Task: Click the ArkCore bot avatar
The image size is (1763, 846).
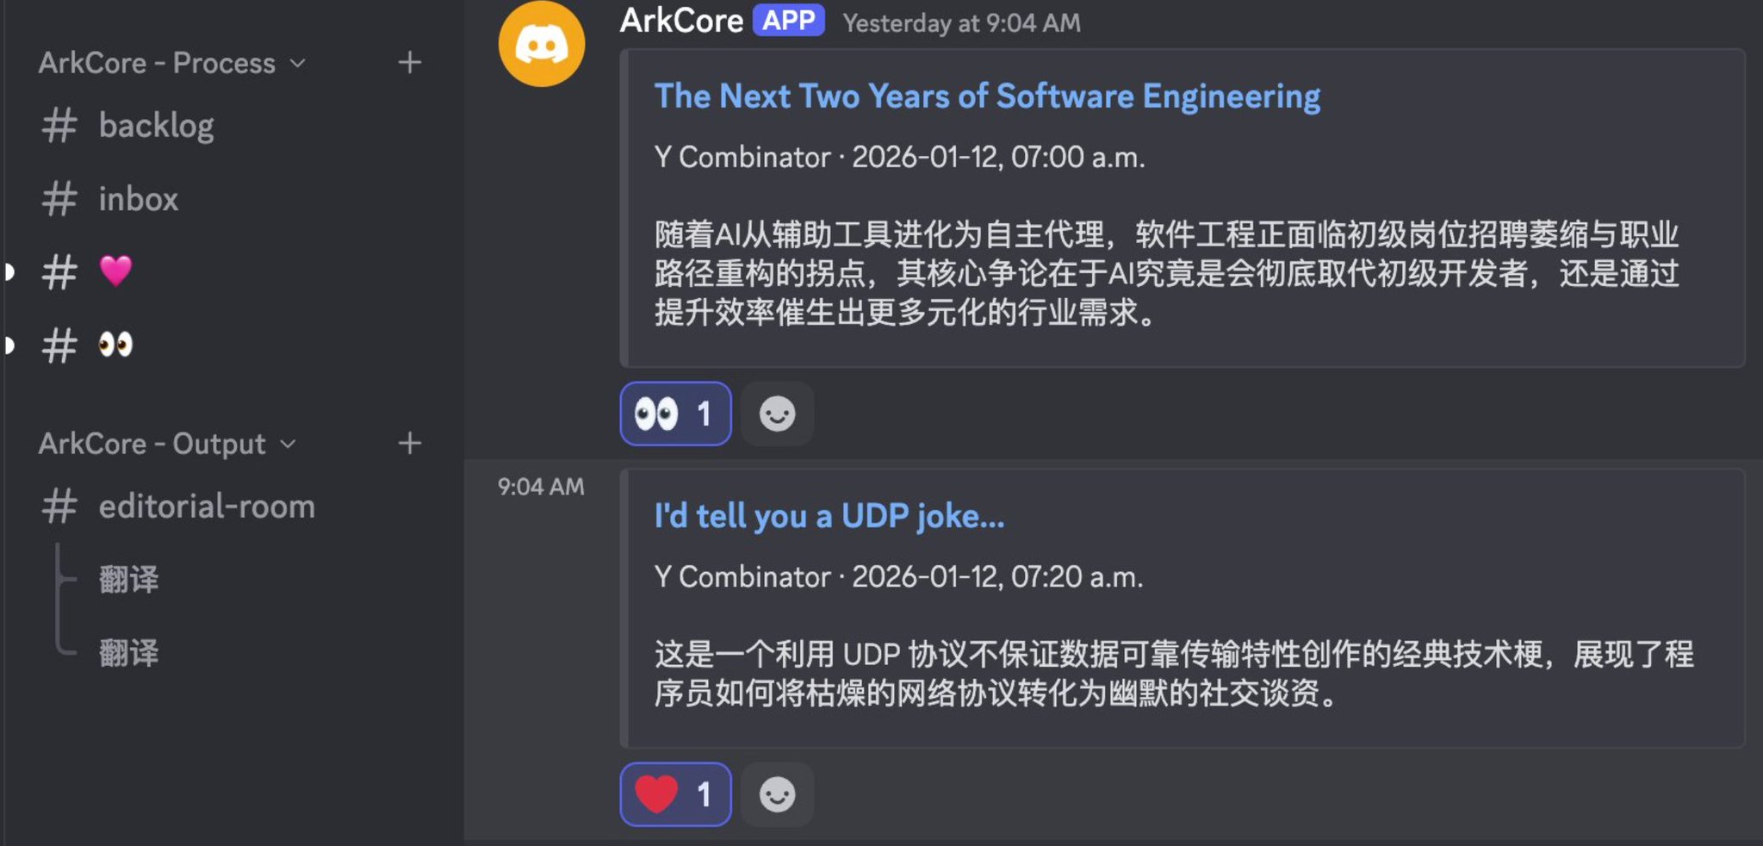Action: point(541,45)
